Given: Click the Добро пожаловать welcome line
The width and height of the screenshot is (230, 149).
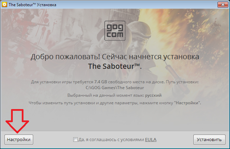Looking at the screenshot, I should click(115, 57).
